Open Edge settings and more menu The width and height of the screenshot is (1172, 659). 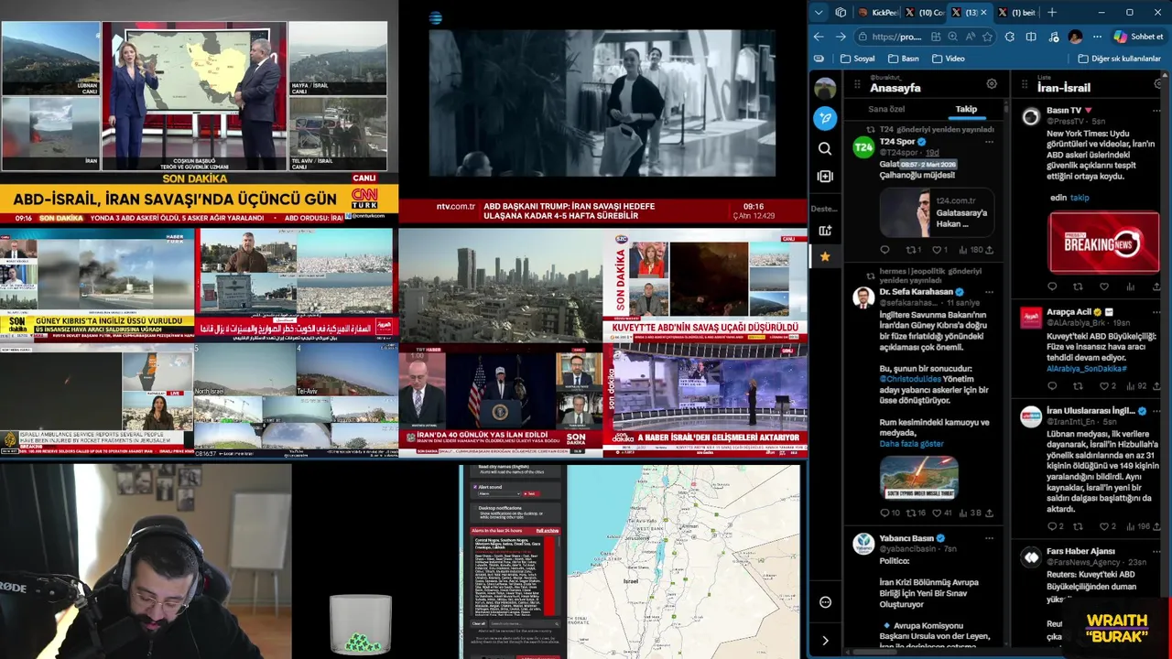point(1097,37)
